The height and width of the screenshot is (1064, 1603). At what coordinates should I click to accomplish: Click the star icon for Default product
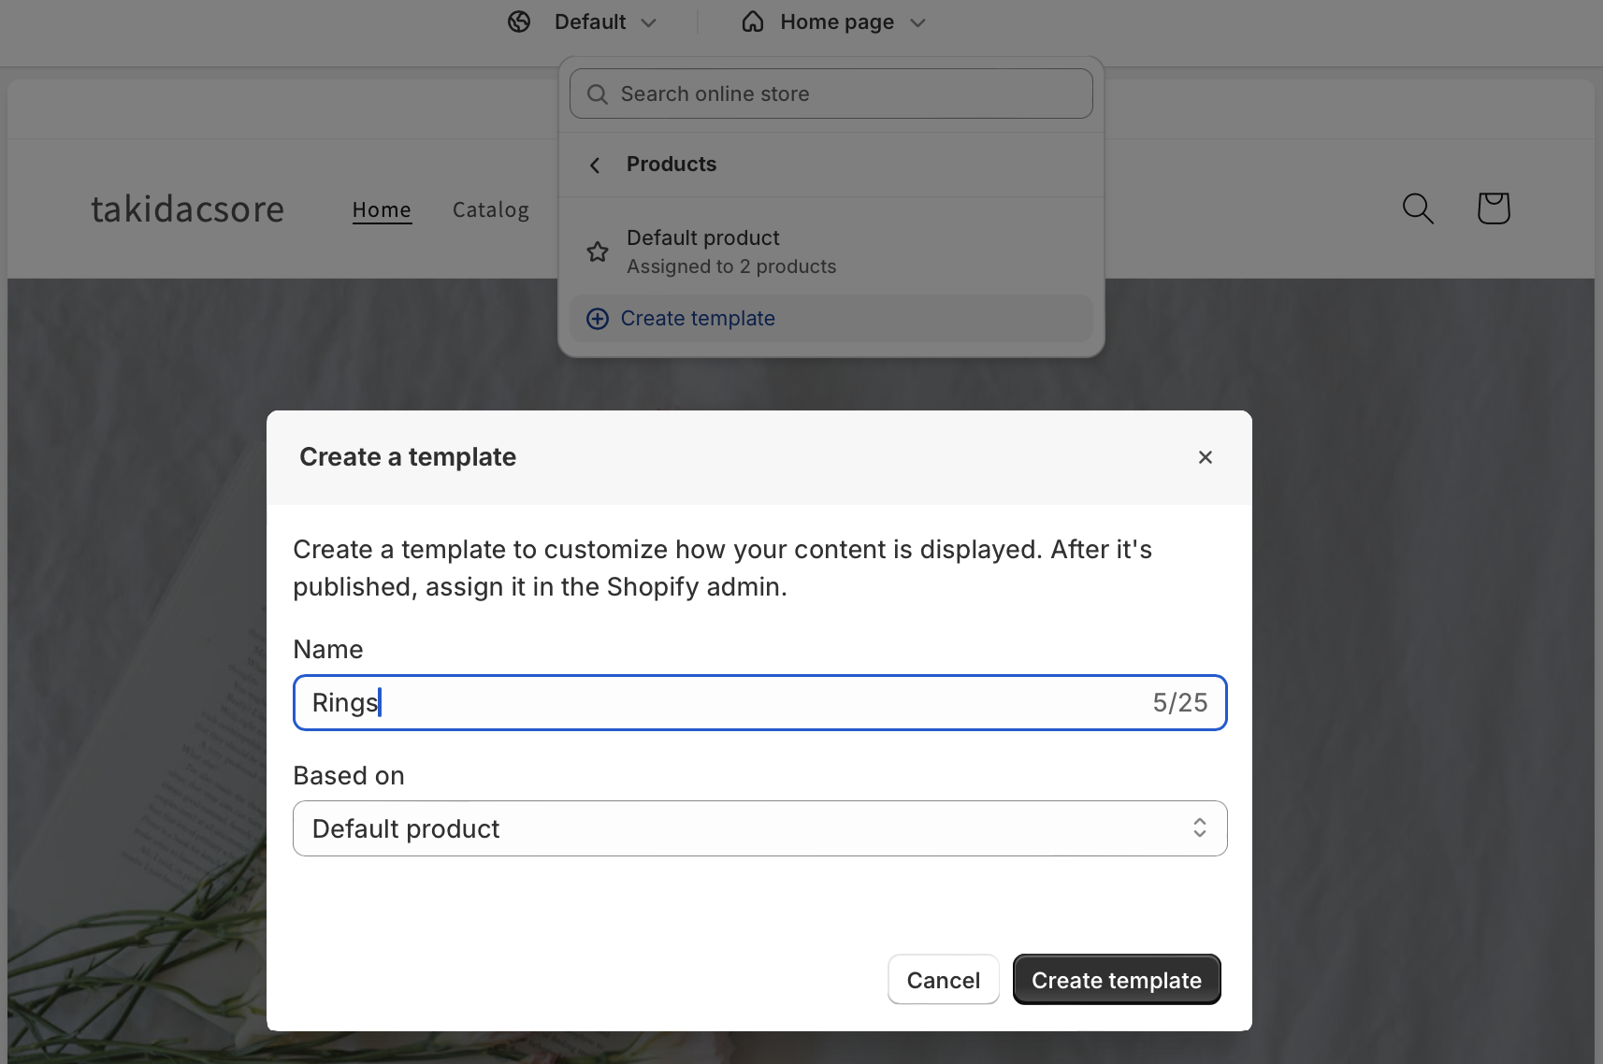point(598,252)
